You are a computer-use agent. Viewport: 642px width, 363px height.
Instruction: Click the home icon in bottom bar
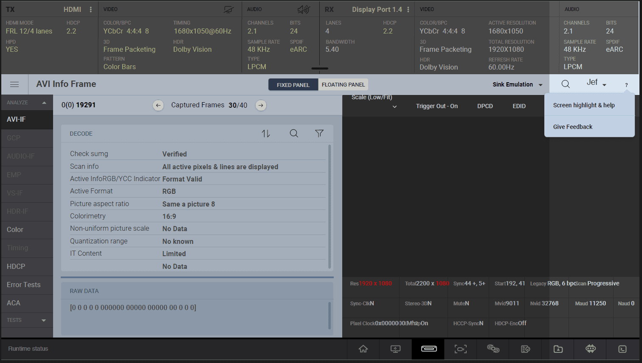363,349
